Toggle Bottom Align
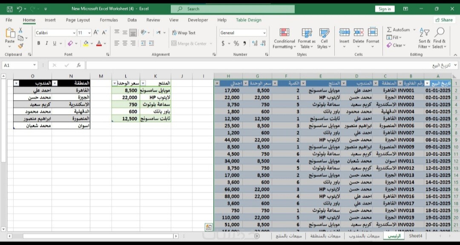460x245 pixels. tap(133, 32)
